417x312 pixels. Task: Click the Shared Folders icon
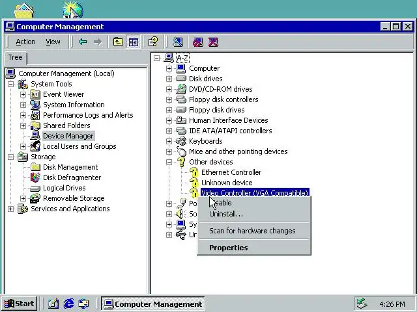click(x=35, y=125)
